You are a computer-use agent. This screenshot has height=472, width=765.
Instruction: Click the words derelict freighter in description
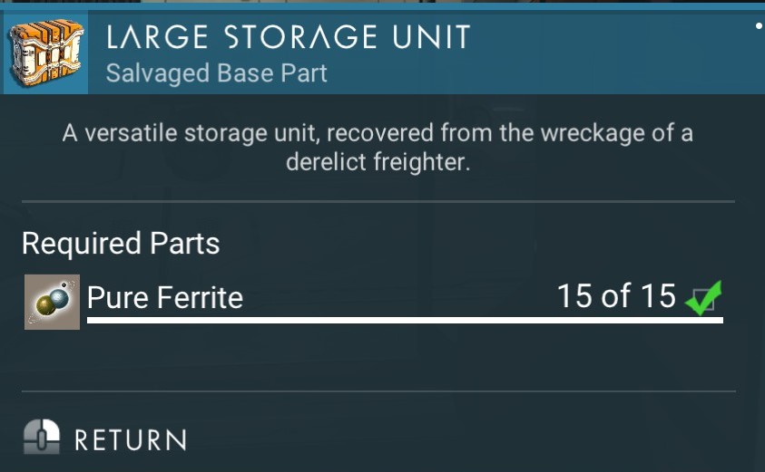coord(378,162)
